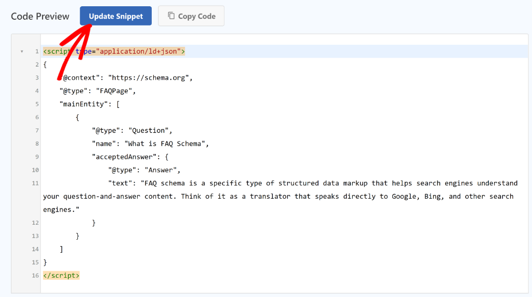Image resolution: width=532 pixels, height=297 pixels.
Task: Click the "Answer" value on line 10
Action: pos(161,170)
